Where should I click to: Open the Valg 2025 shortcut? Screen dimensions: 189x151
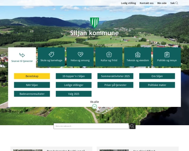(74, 94)
